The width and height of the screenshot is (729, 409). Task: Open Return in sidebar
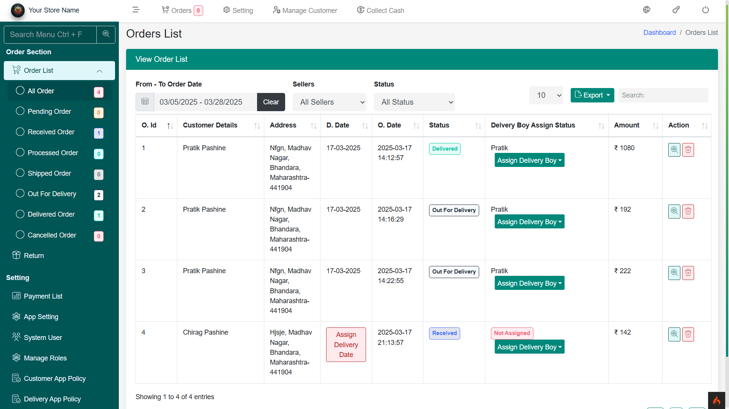click(x=59, y=256)
